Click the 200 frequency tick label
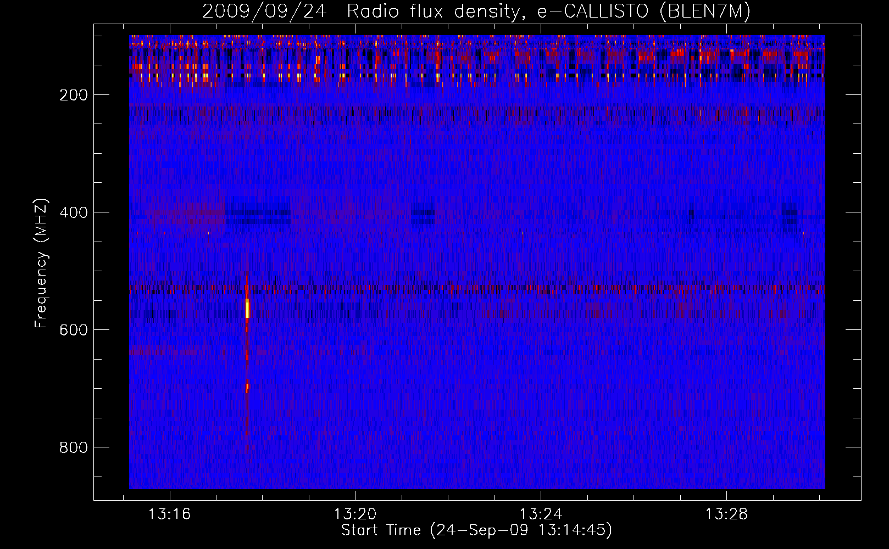The height and width of the screenshot is (549, 889). click(x=74, y=95)
